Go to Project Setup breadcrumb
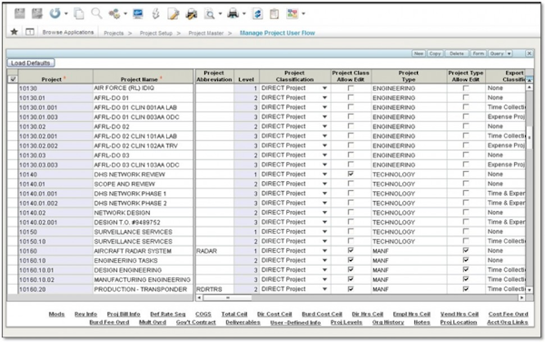Screen dimensions: 545x342 tap(156, 33)
